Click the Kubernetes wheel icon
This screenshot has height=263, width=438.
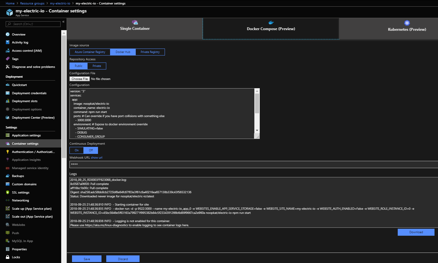tap(407, 23)
